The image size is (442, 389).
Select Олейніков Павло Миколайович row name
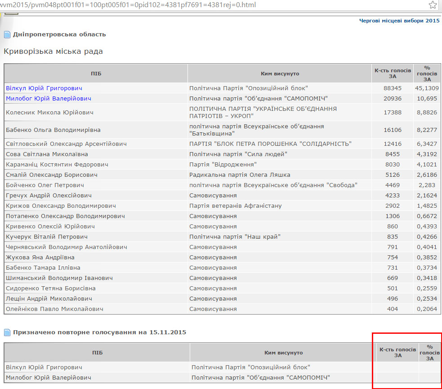54,309
